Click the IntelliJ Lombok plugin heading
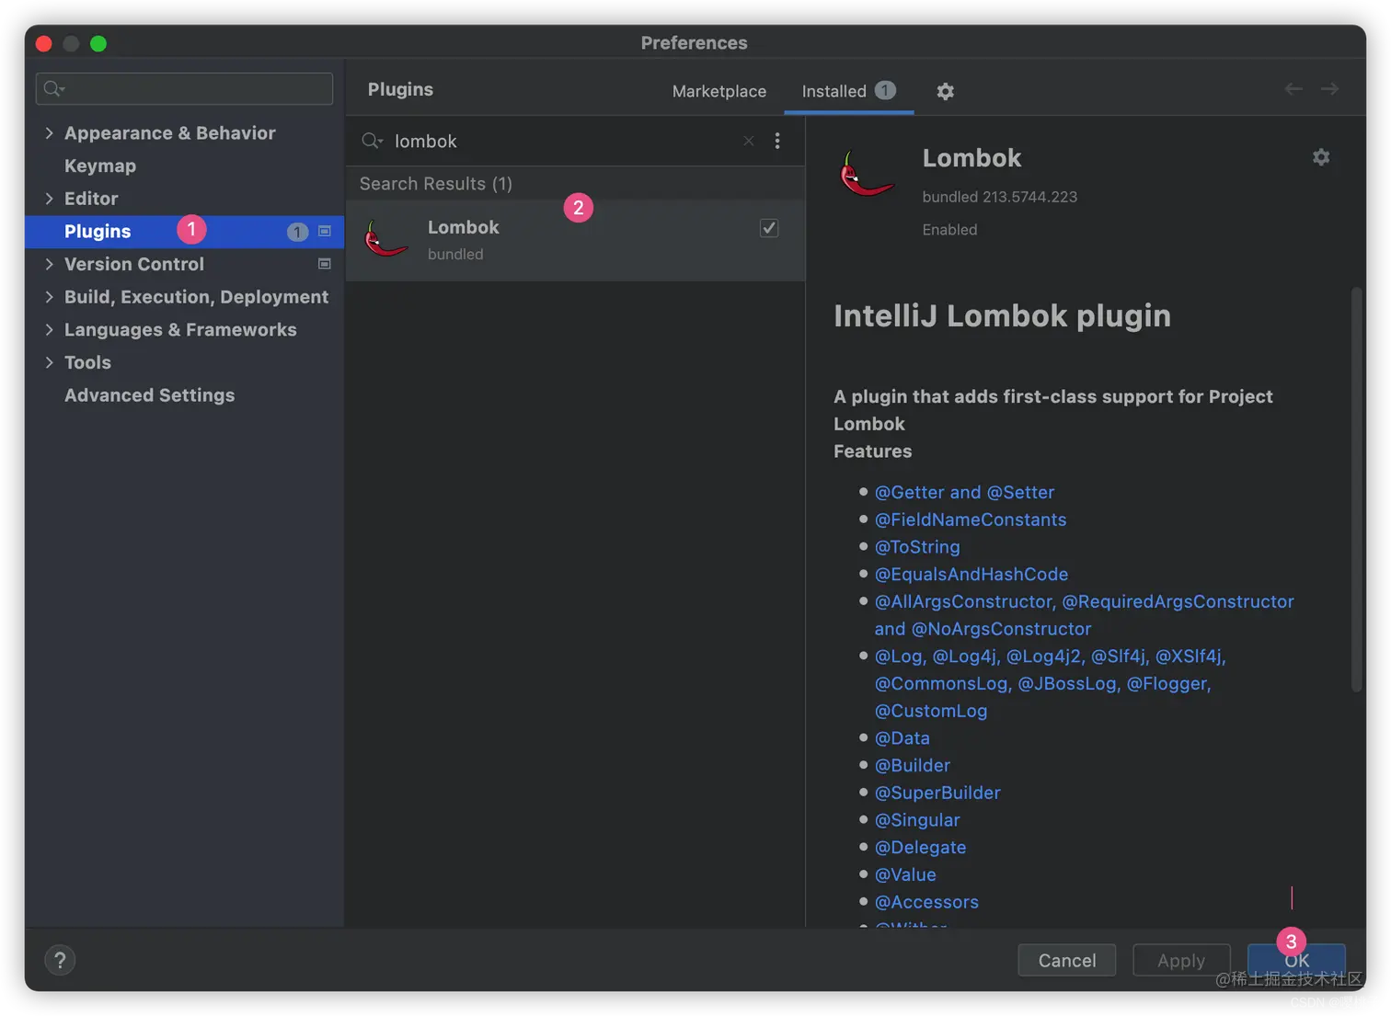 (1002, 316)
